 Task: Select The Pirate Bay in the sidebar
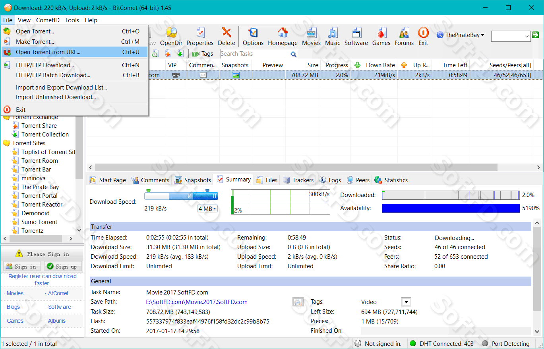point(40,187)
